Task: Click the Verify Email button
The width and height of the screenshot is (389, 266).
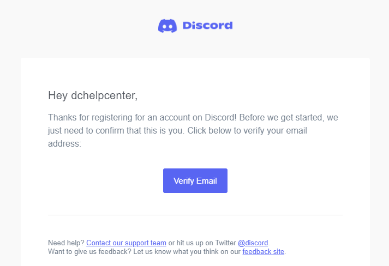Action: (x=195, y=181)
